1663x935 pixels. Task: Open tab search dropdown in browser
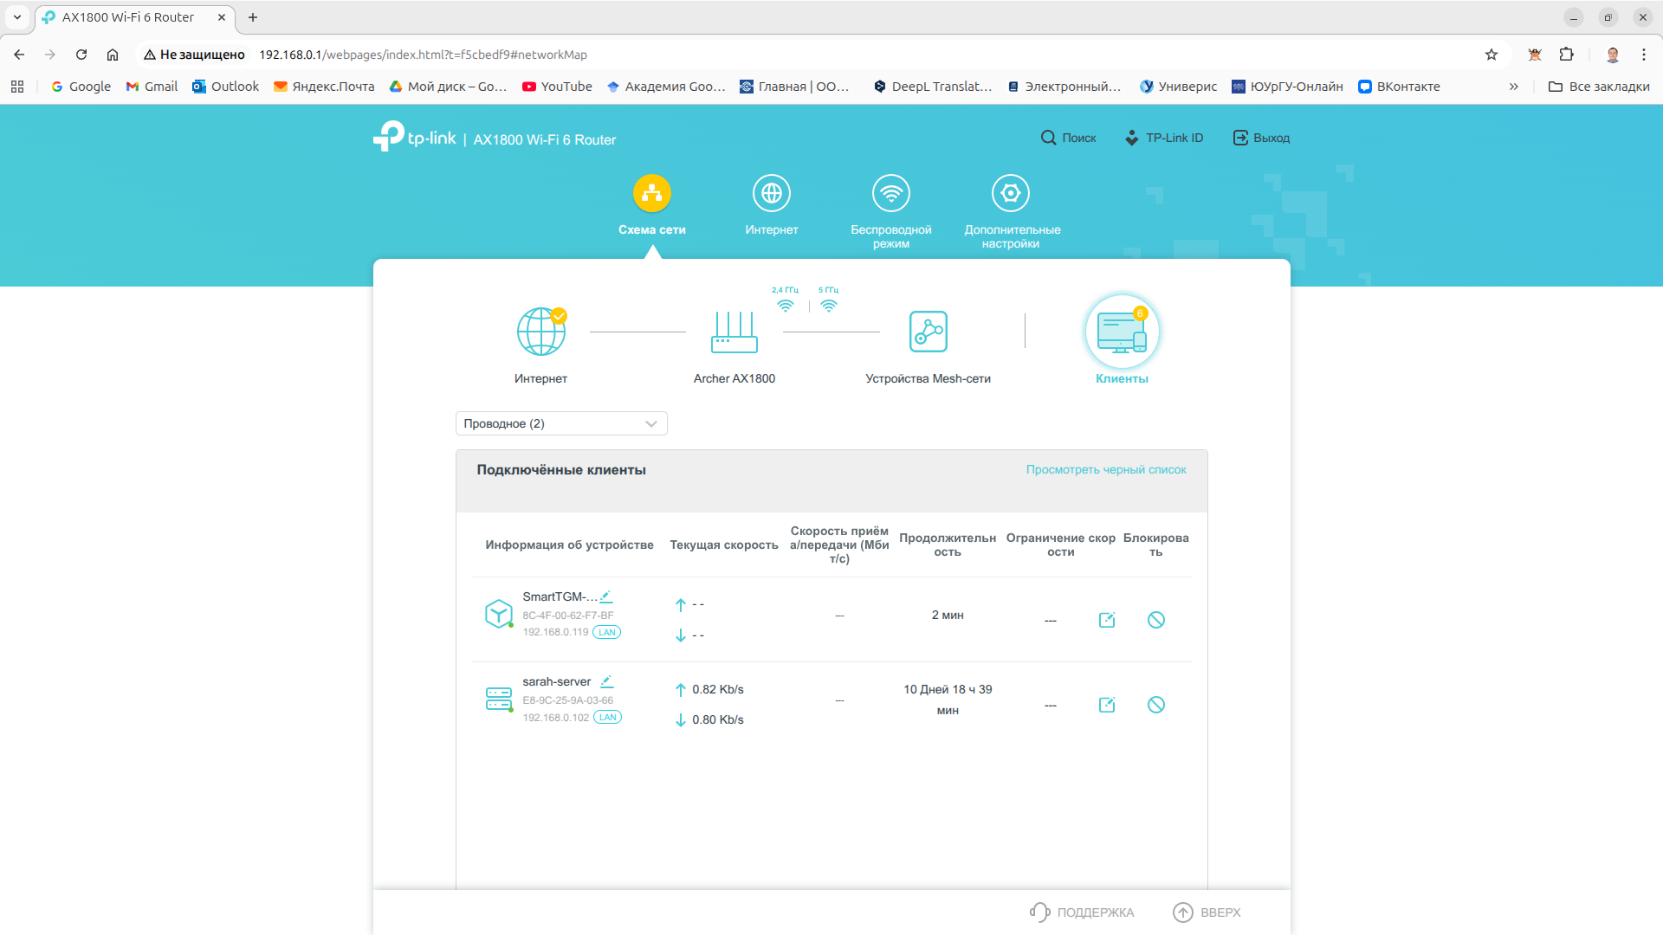17,17
